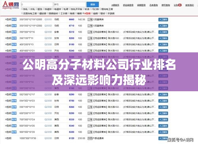Select the blue tag in the 900*300*16*28 row
Screen dimensions: 198x144
click(x=14, y=132)
